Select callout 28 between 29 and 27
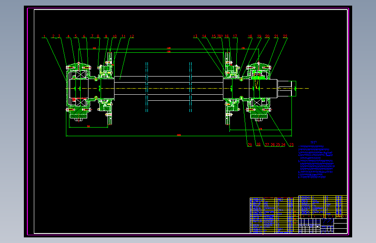Screen dimensions: 376x243 [258, 144]
